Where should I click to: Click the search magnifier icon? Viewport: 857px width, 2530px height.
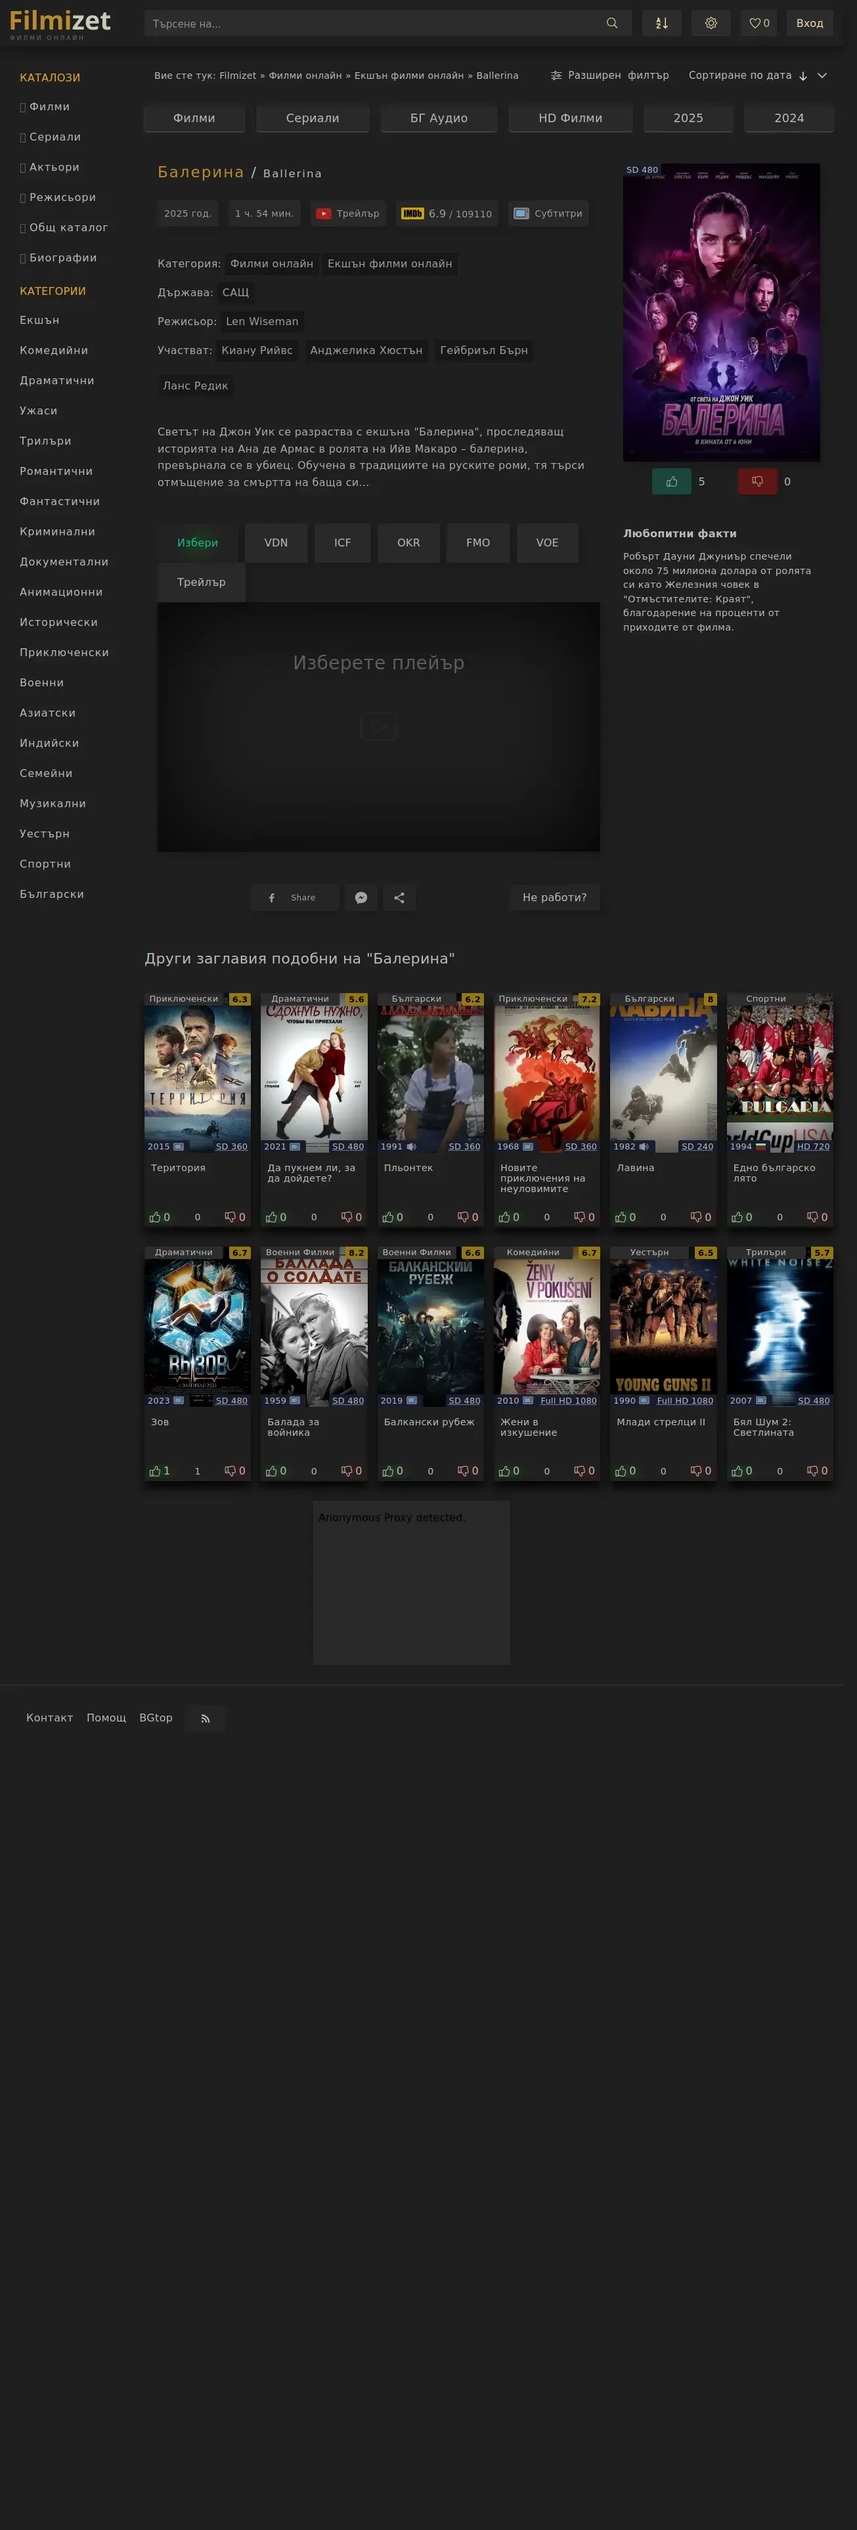point(611,24)
